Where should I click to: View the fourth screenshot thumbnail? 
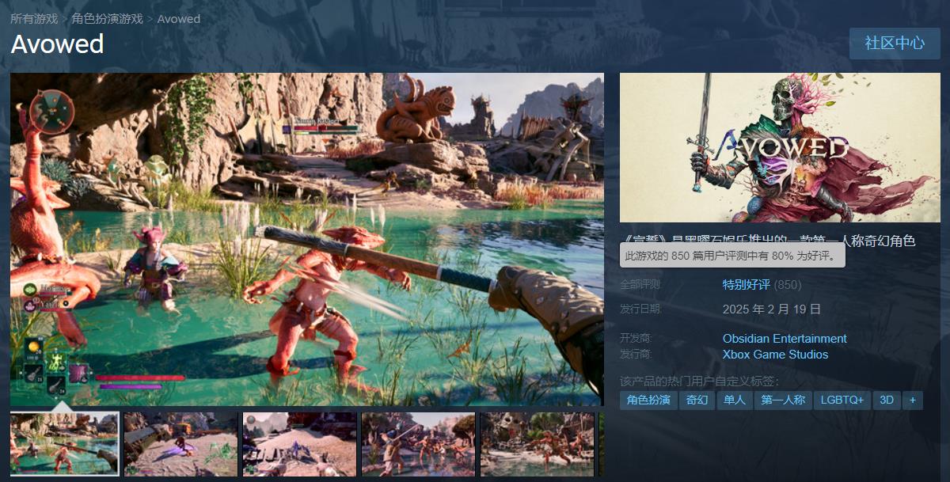click(x=418, y=444)
